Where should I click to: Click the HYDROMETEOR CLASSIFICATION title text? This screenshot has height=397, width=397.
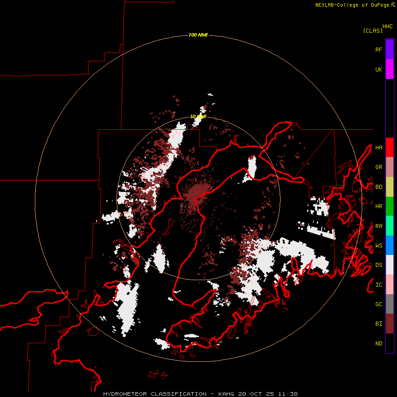[x=155, y=394]
